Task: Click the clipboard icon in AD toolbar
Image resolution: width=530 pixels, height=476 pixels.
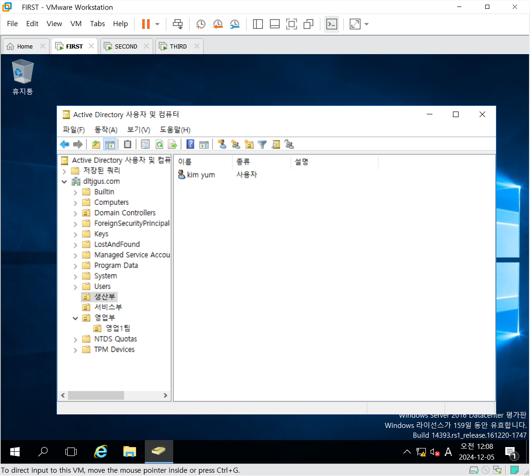Action: click(x=127, y=145)
